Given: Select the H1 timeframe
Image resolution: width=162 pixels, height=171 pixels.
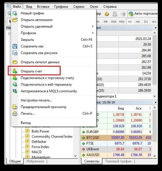Looking at the screenshot, I should 130,22.
